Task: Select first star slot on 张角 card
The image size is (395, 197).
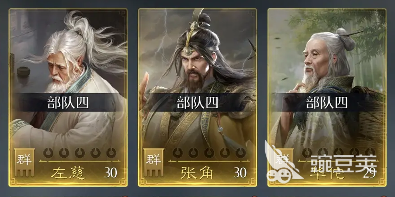Action: [178, 152]
